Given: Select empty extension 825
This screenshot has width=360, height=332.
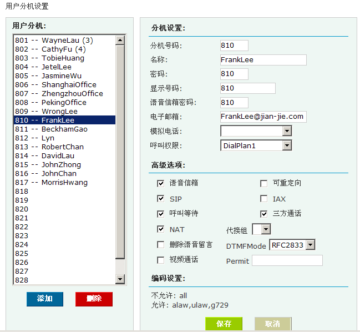Looking at the screenshot, I should tap(64, 253).
